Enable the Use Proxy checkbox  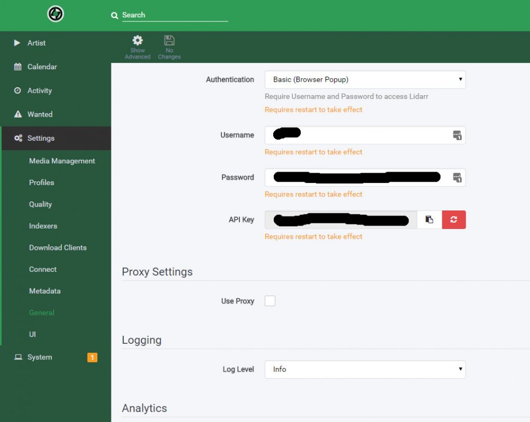pyautogui.click(x=270, y=301)
